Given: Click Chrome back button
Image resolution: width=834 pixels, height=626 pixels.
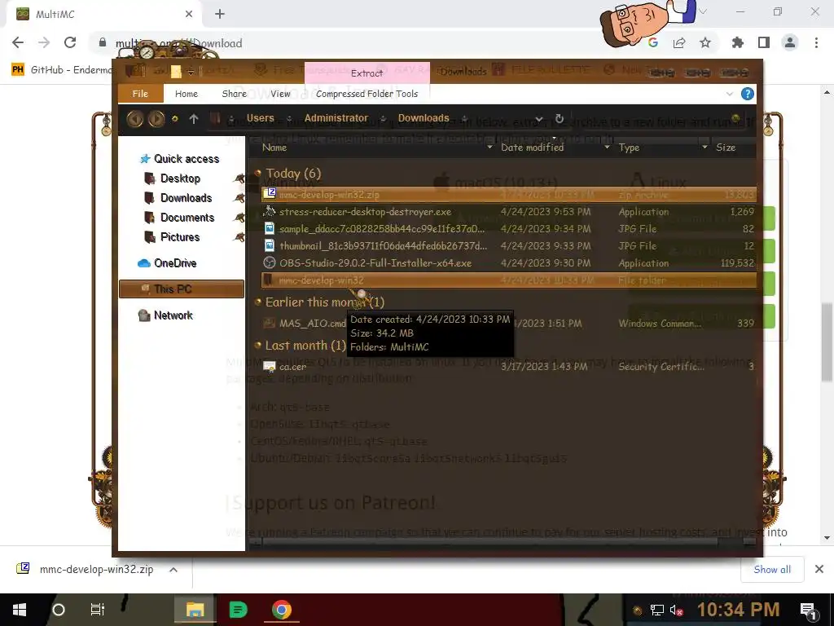Looking at the screenshot, I should tap(18, 42).
